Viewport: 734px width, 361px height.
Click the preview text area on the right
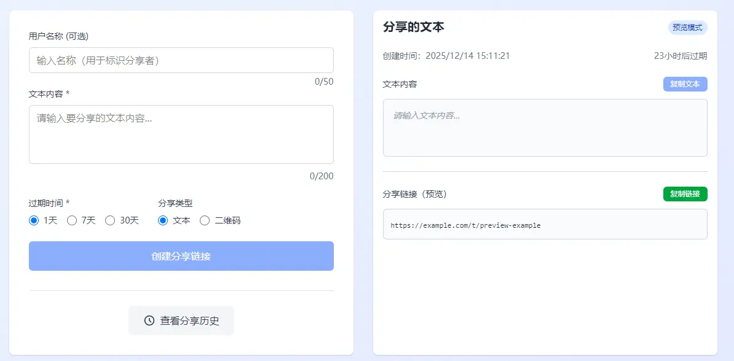[545, 128]
